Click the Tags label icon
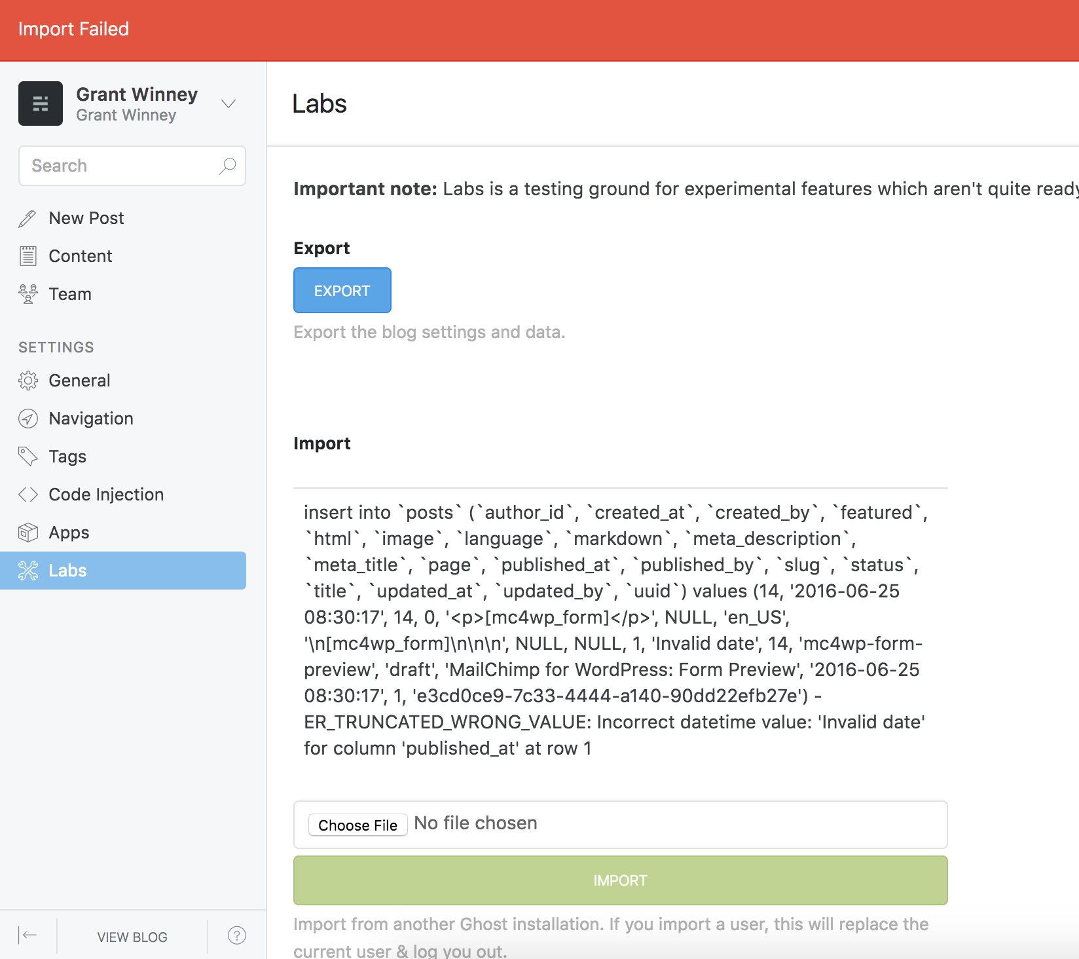The image size is (1079, 959). point(28,456)
